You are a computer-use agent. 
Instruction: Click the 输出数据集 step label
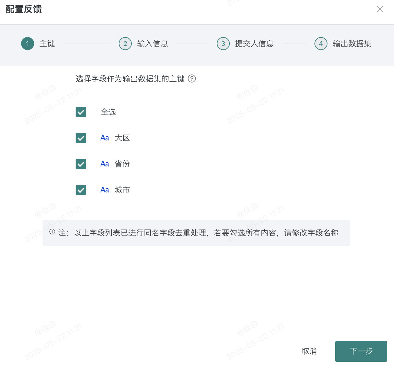pyautogui.click(x=352, y=44)
